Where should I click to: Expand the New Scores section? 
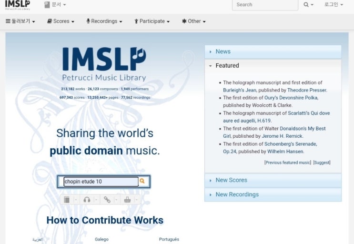pyautogui.click(x=231, y=180)
